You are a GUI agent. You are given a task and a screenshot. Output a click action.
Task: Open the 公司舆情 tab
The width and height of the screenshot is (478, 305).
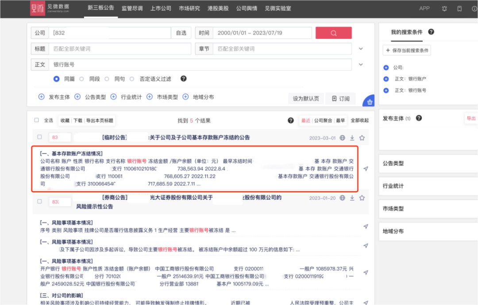coord(247,8)
